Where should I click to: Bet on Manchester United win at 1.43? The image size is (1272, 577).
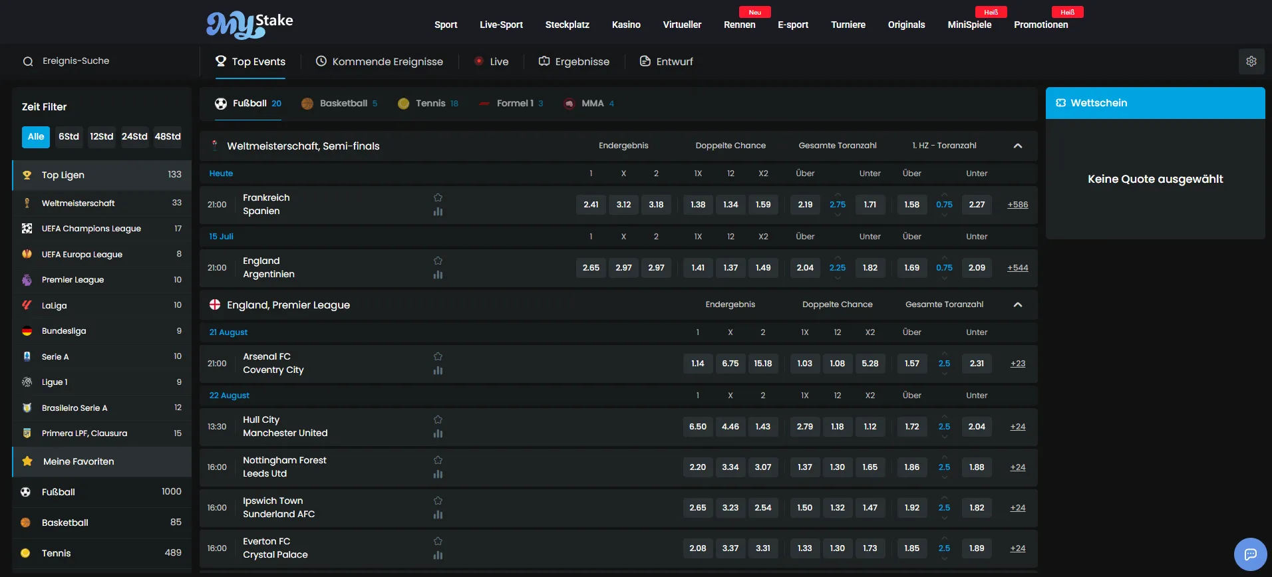click(763, 427)
